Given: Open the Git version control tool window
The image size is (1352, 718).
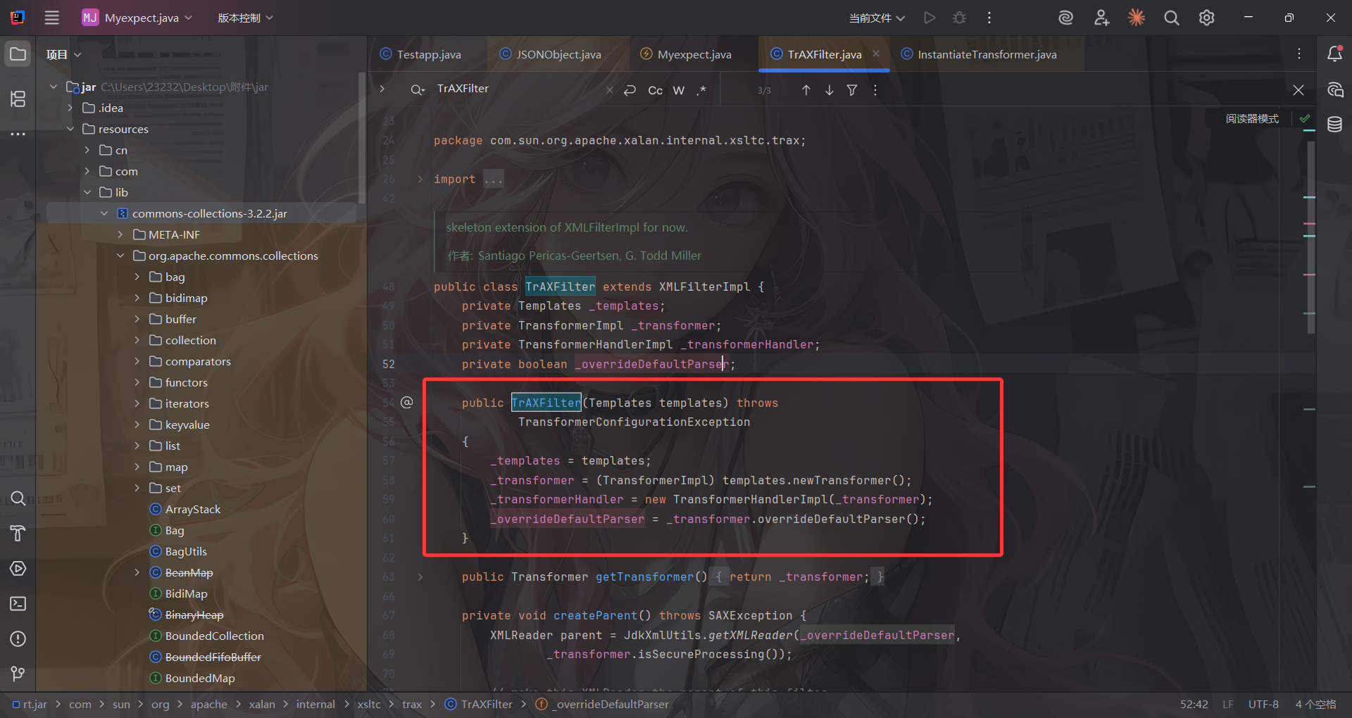Looking at the screenshot, I should tap(18, 674).
